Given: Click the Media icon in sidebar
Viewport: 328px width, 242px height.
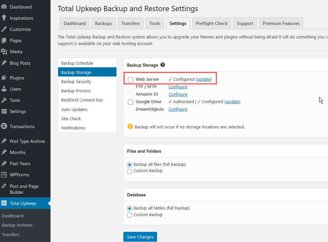Looking at the screenshot, I should (4, 52).
